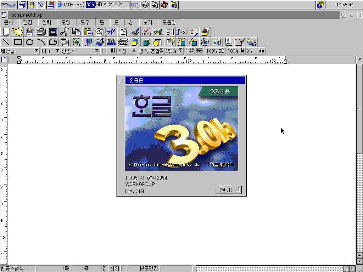Open the pattern layers icon in drawing toolbar

coord(123,42)
